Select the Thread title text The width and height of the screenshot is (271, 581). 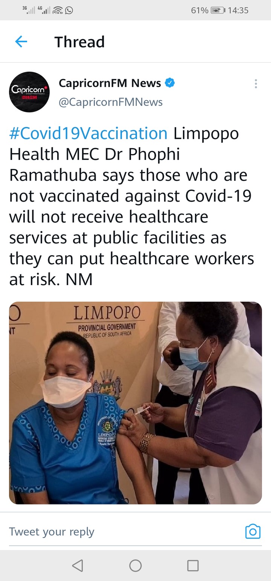click(x=79, y=42)
